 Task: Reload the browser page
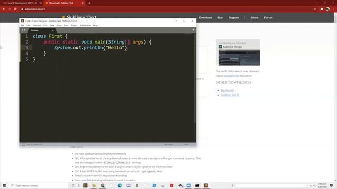click(15, 9)
